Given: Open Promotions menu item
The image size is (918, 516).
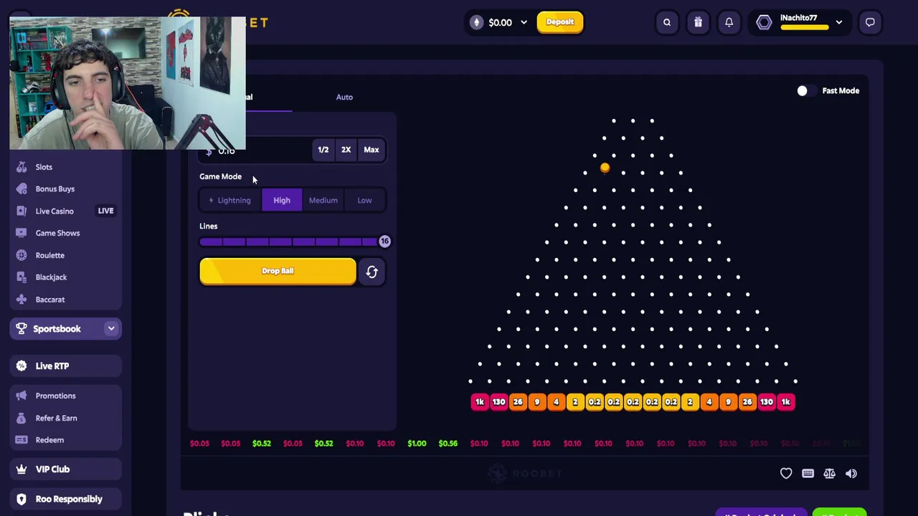Looking at the screenshot, I should (x=55, y=396).
